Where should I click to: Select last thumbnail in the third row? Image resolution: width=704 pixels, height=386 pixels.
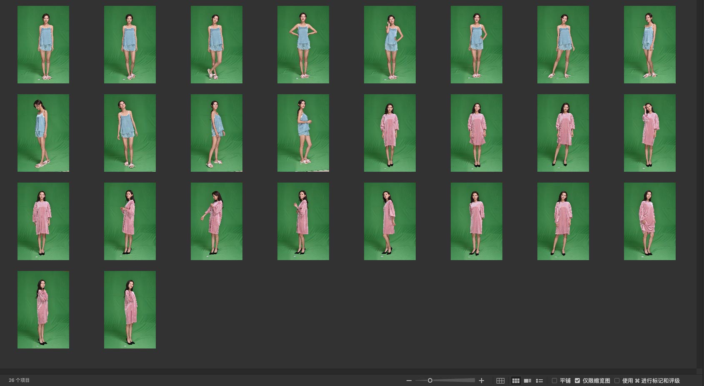(649, 221)
